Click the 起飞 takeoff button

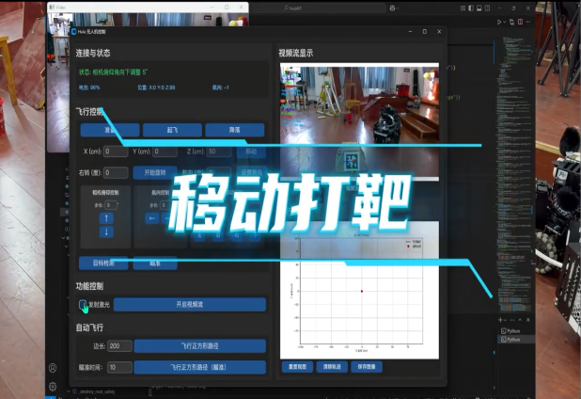[171, 130]
